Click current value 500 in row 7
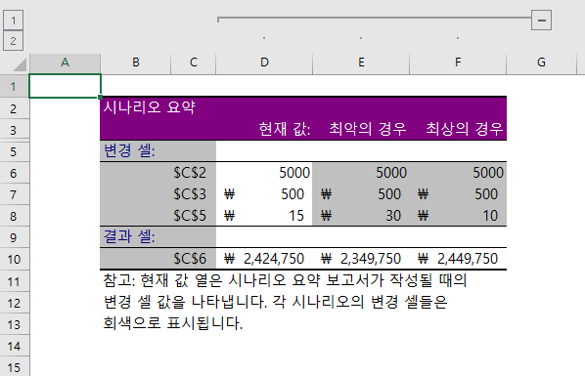585x376 pixels. coord(264,194)
